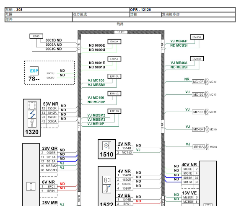
Task: Select the ME46A ground box
Action: coord(199,147)
